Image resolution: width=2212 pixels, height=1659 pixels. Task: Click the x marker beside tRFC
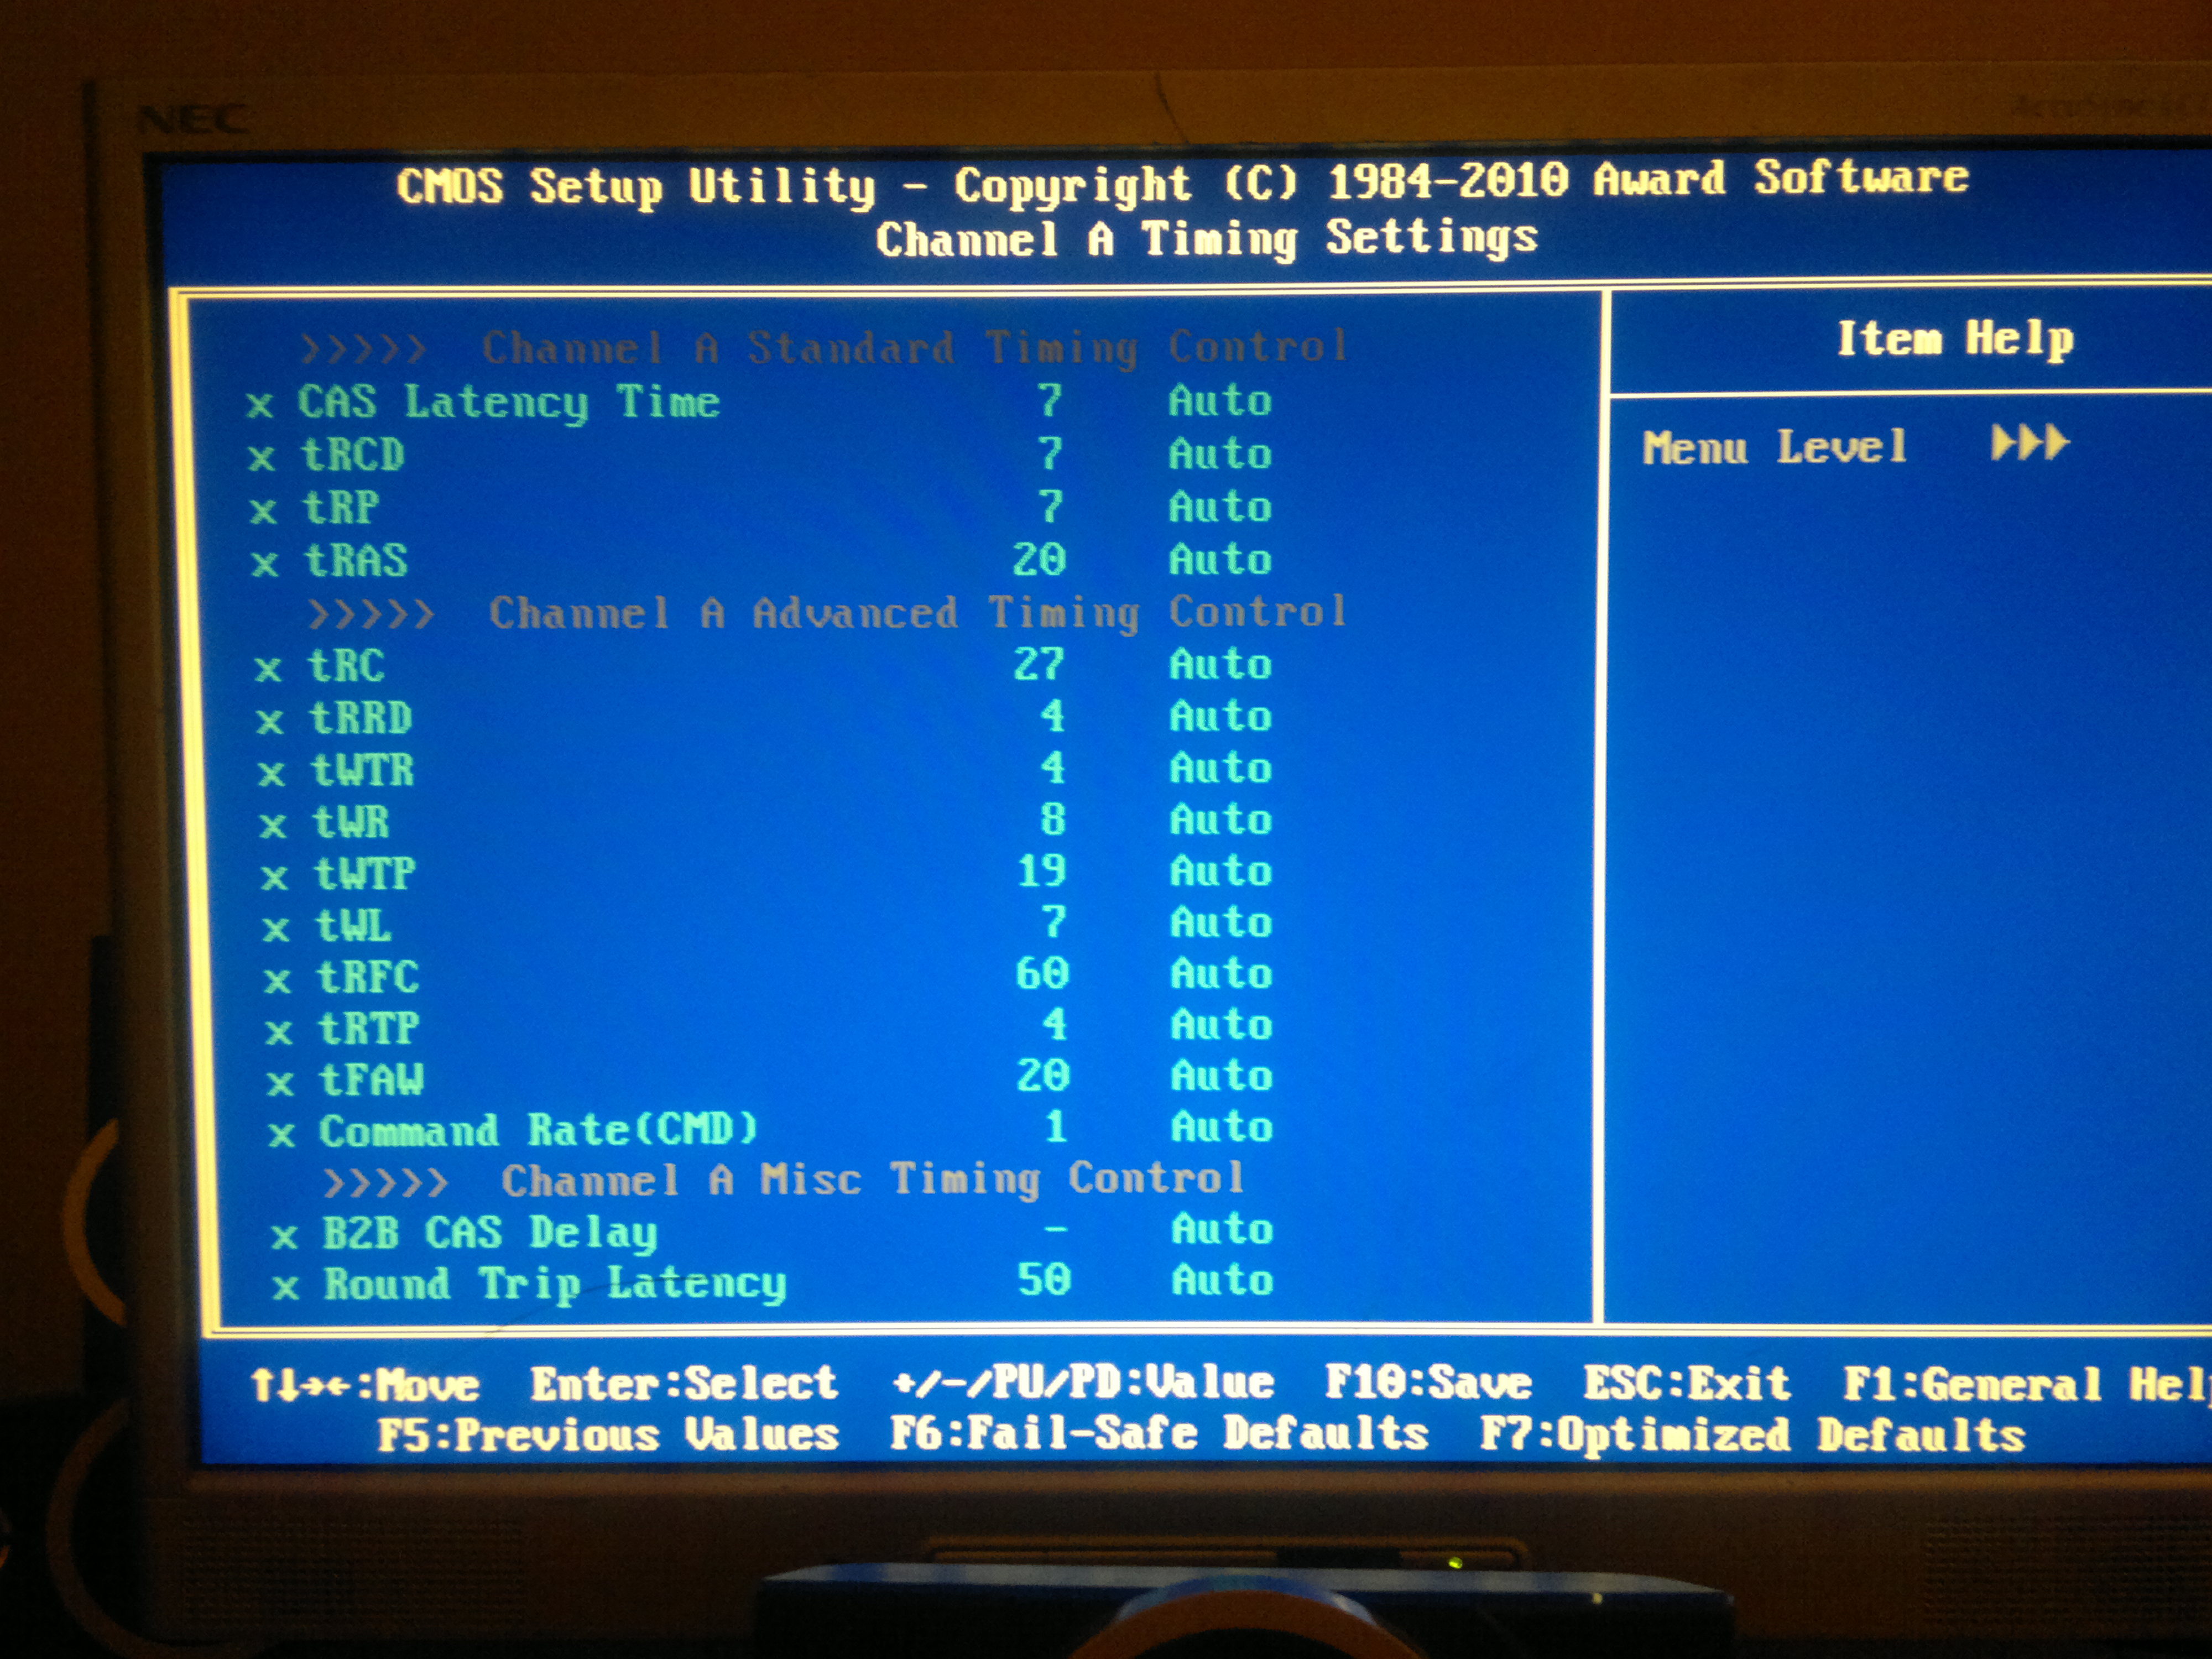pyautogui.click(x=277, y=981)
